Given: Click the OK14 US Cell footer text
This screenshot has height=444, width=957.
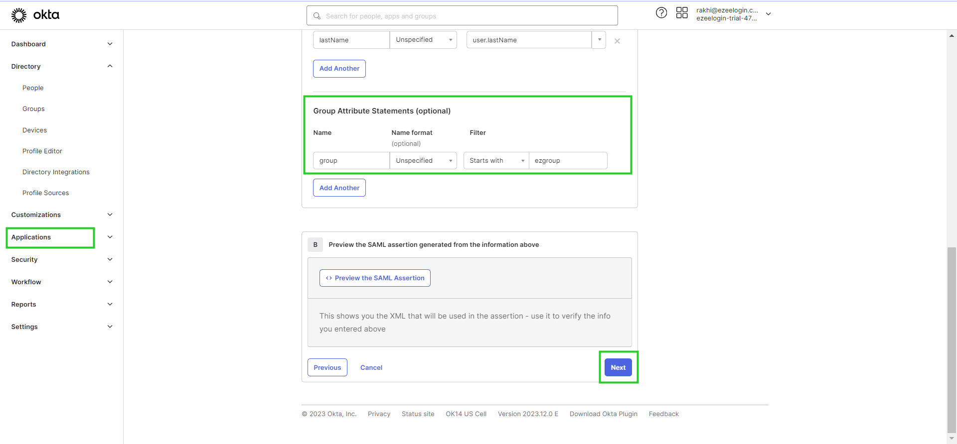Looking at the screenshot, I should (466, 414).
